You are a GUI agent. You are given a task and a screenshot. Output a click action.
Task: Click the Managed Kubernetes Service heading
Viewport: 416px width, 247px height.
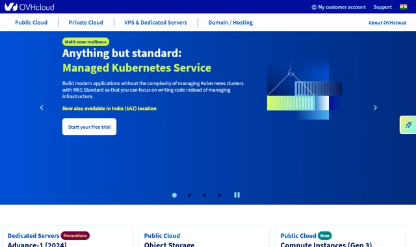tap(137, 68)
